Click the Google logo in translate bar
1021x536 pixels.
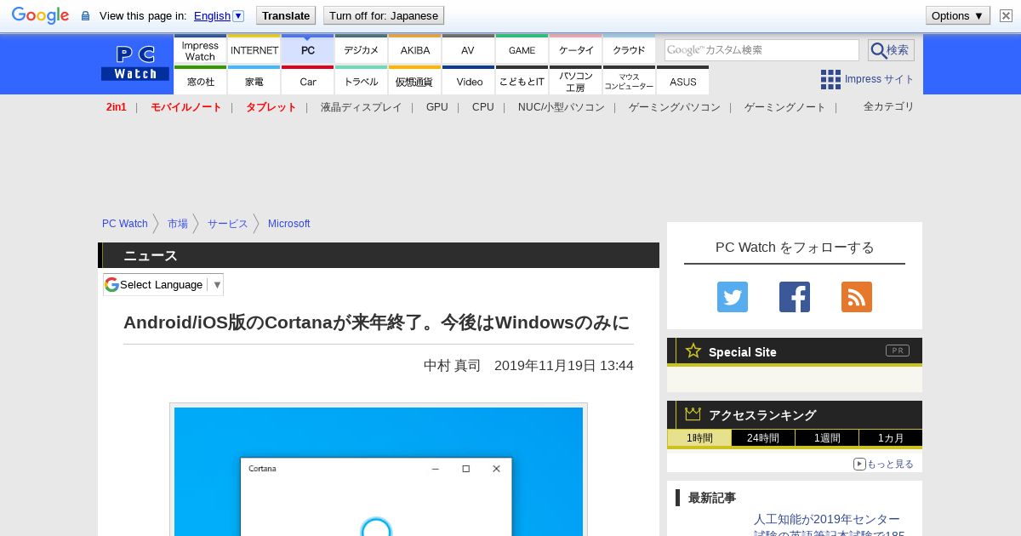coord(40,15)
